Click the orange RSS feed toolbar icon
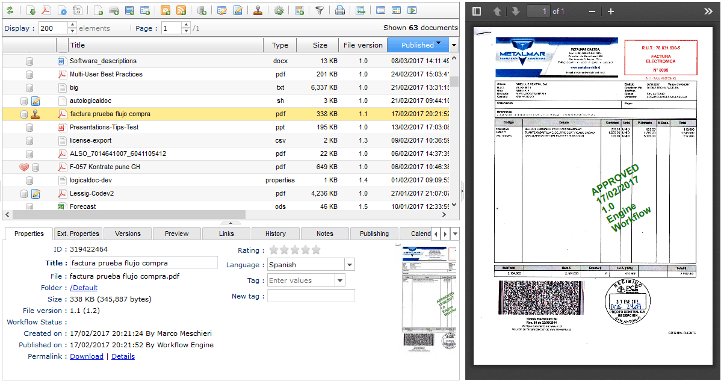 (x=181, y=10)
